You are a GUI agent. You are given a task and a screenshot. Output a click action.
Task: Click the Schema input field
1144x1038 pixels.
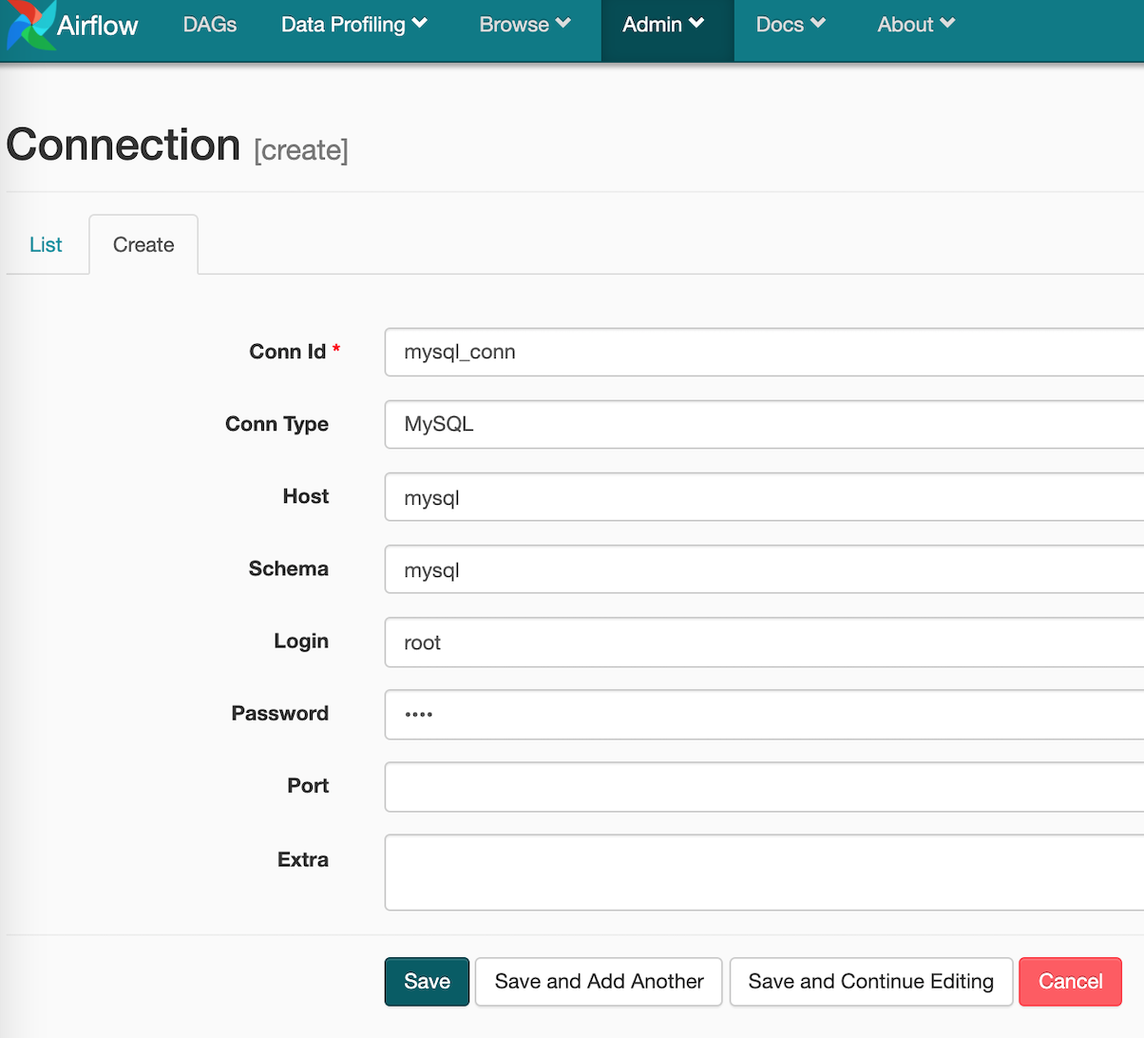click(764, 569)
